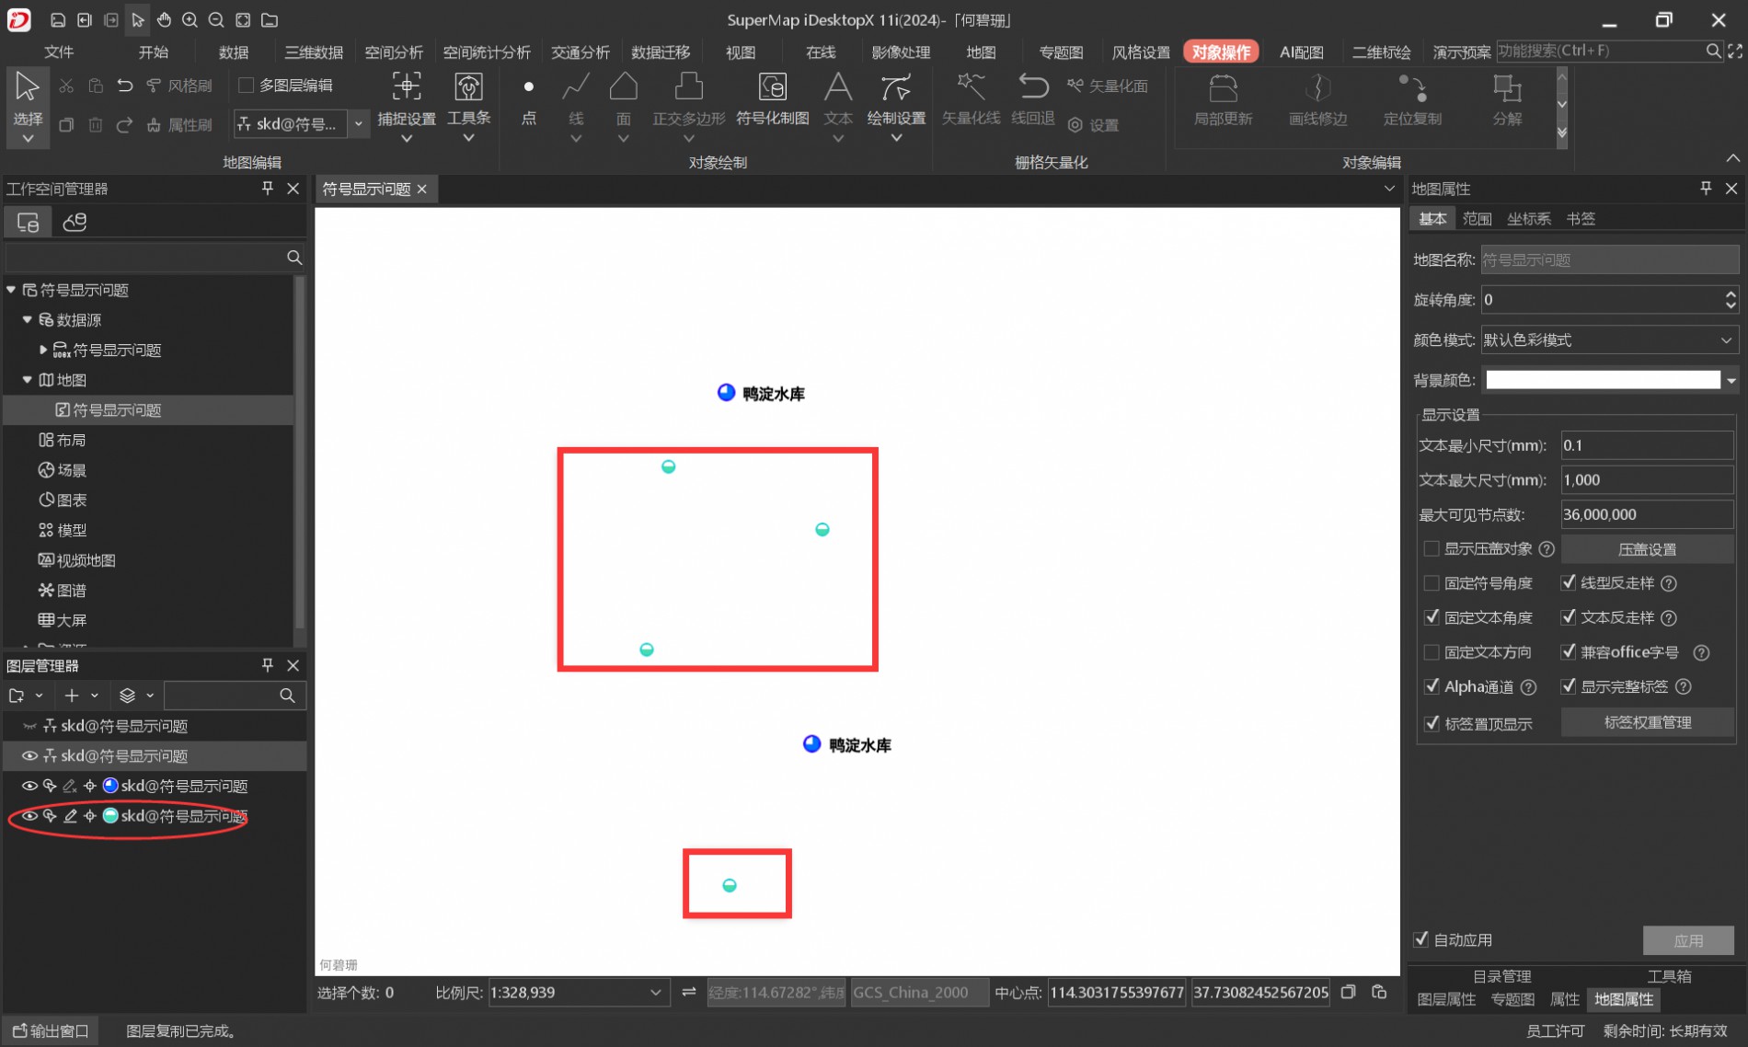
Task: Open the AI mapping ribbon tab
Action: pos(1301,52)
